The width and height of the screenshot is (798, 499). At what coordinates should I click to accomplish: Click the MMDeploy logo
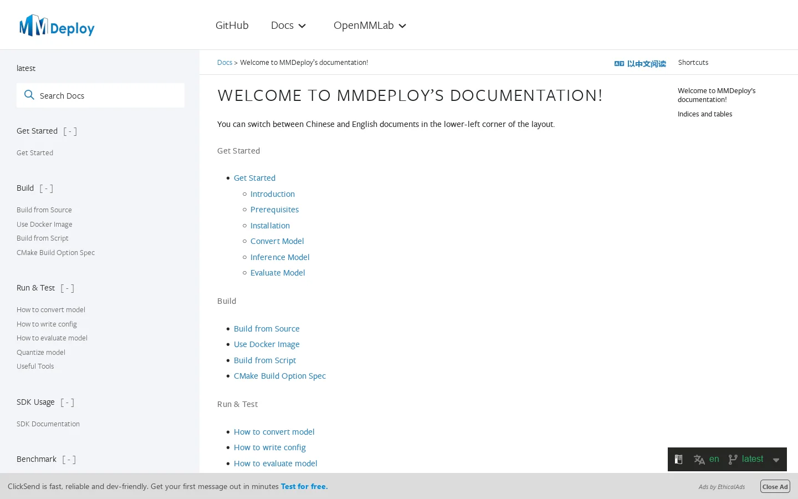coord(57,26)
